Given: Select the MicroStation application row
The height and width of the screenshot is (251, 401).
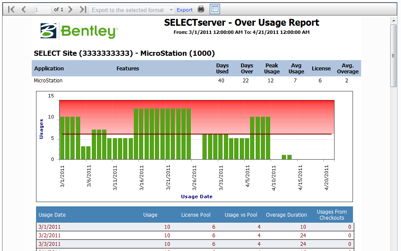Looking at the screenshot, I should click(196, 81).
